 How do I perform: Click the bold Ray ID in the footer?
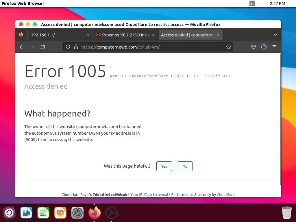[110, 195]
